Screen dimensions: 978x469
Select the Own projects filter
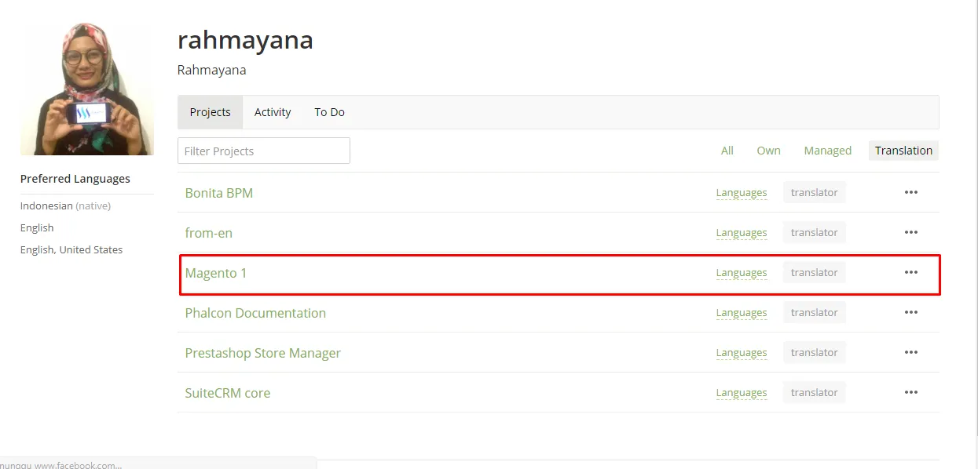(769, 151)
